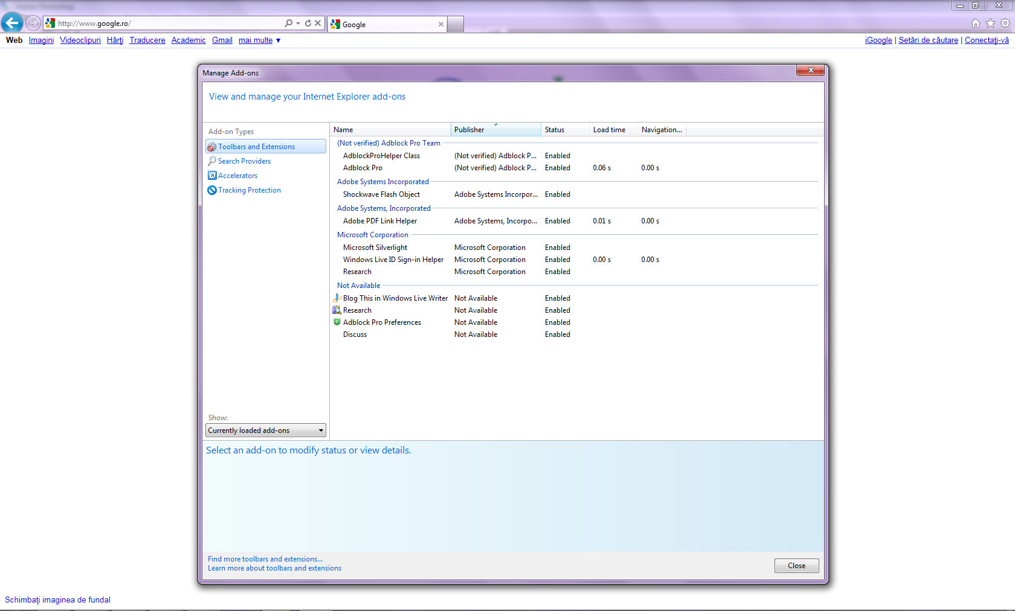This screenshot has width=1015, height=611.
Task: Select the Adobe PDF Link Helper add-on
Action: point(574,221)
